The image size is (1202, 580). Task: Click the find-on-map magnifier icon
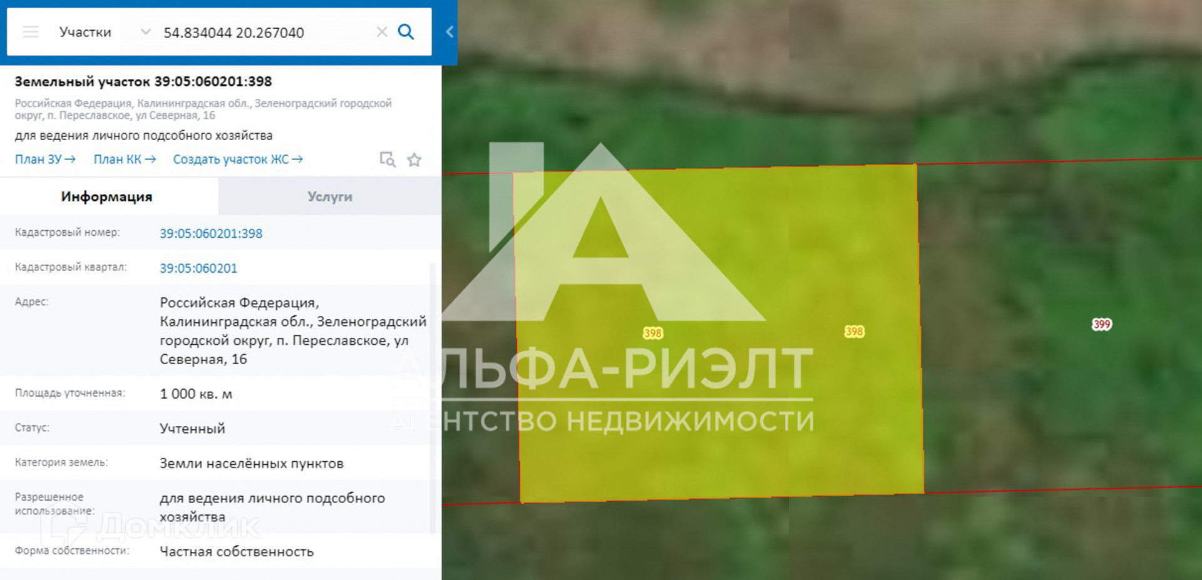click(x=388, y=160)
